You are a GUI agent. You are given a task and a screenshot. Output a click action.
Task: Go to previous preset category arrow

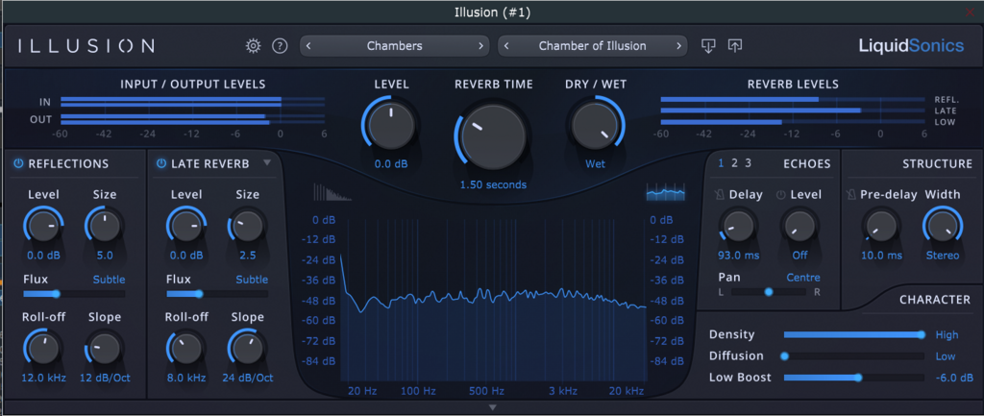(x=308, y=46)
